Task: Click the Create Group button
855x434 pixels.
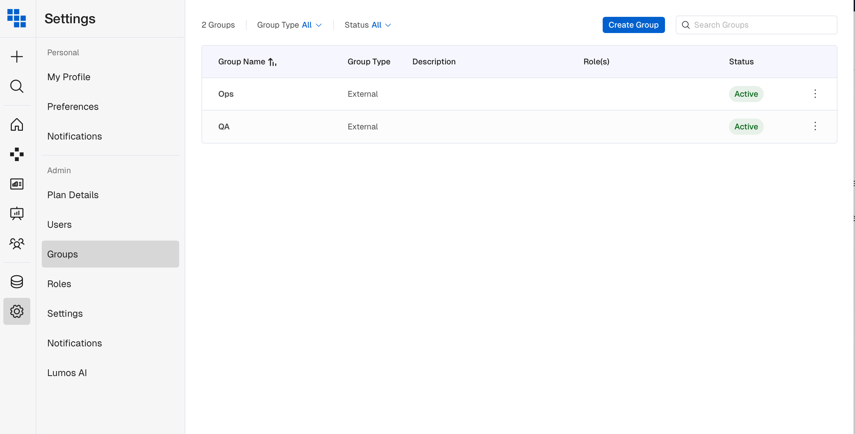Action: pyautogui.click(x=633, y=25)
